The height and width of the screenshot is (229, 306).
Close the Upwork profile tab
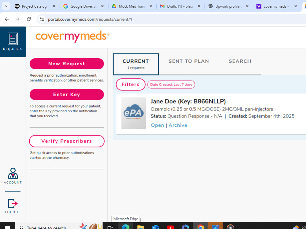pyautogui.click(x=247, y=6)
